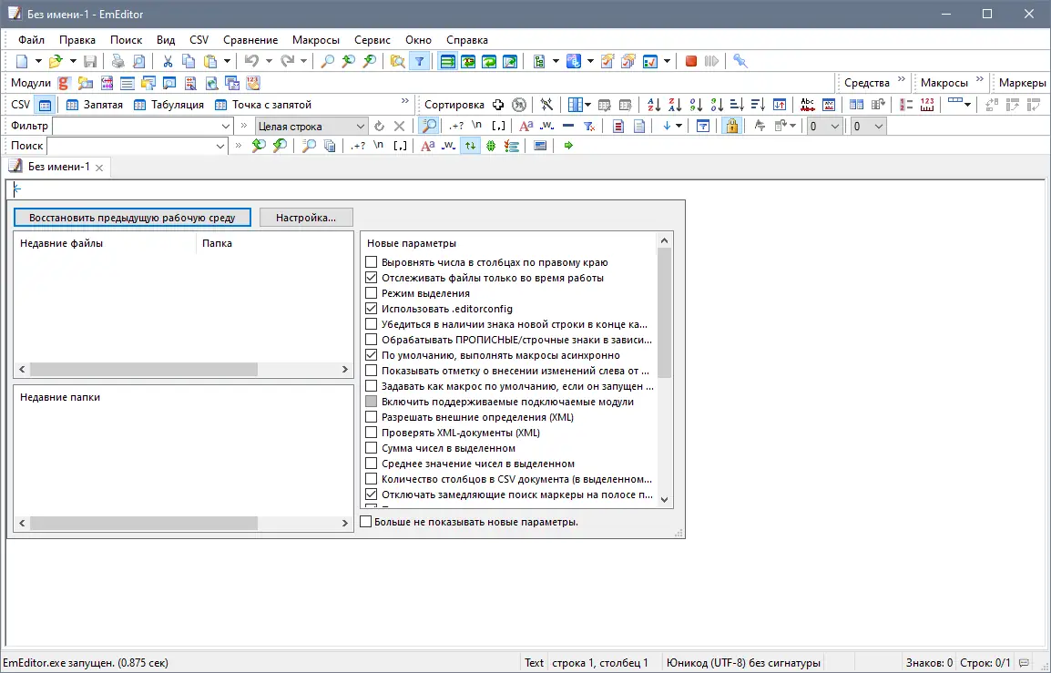Click the 'Настройка...' button
The width and height of the screenshot is (1051, 673).
pos(306,218)
